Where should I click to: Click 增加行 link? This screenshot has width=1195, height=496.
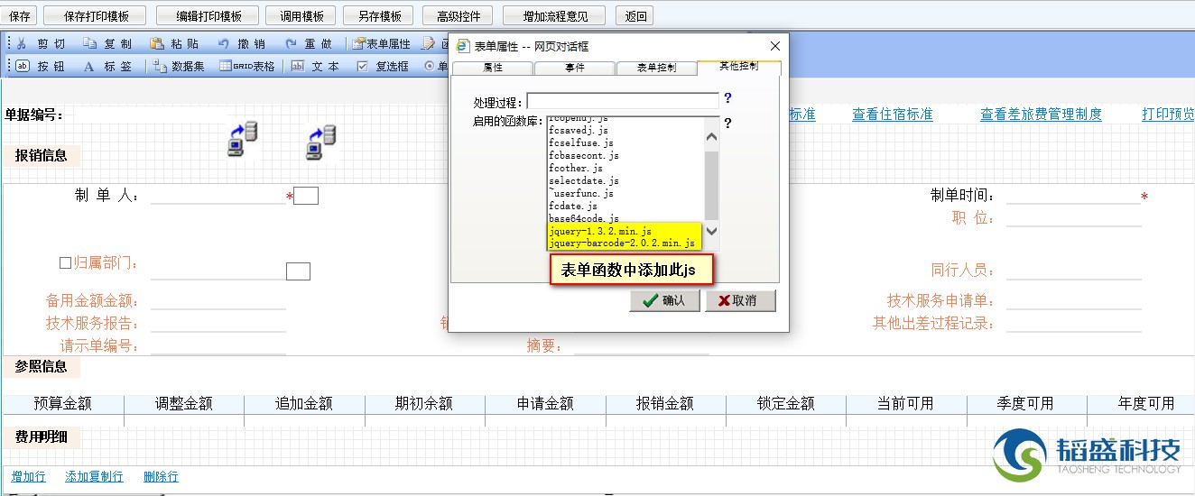click(29, 477)
